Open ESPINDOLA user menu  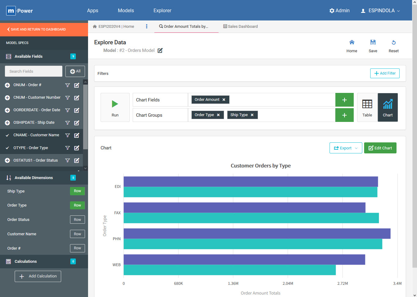[380, 11]
